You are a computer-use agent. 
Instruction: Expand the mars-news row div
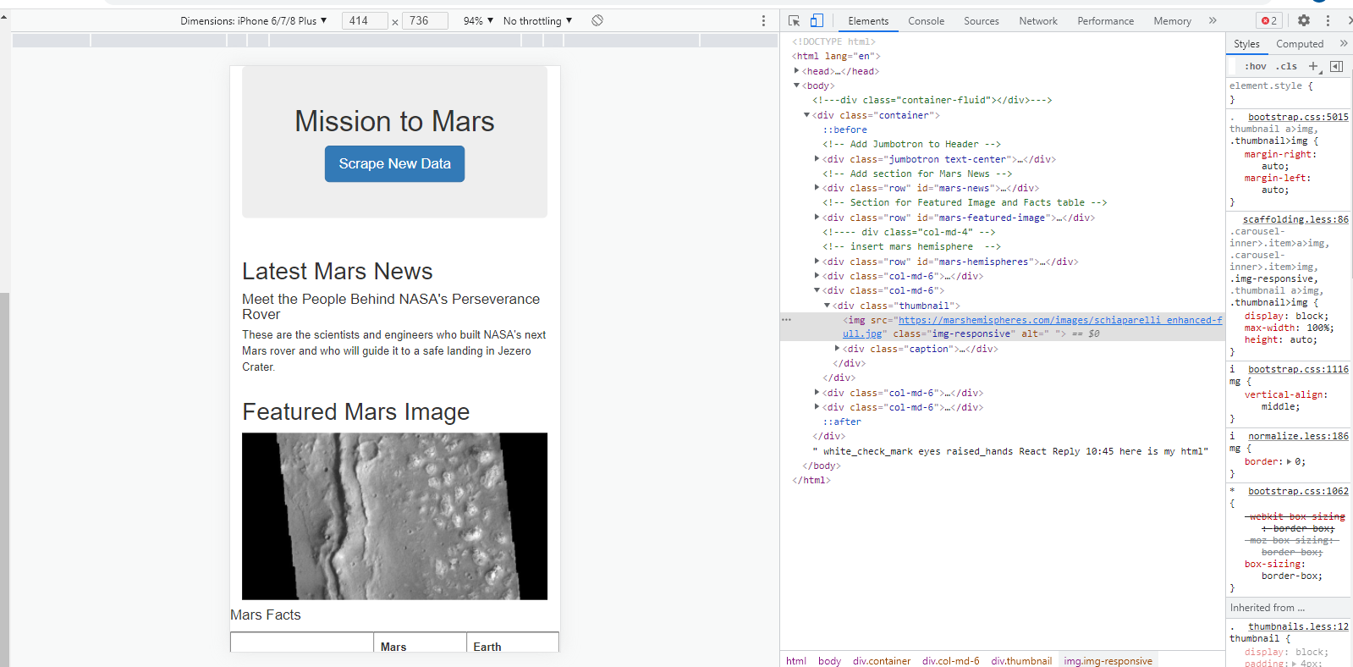pyautogui.click(x=817, y=188)
